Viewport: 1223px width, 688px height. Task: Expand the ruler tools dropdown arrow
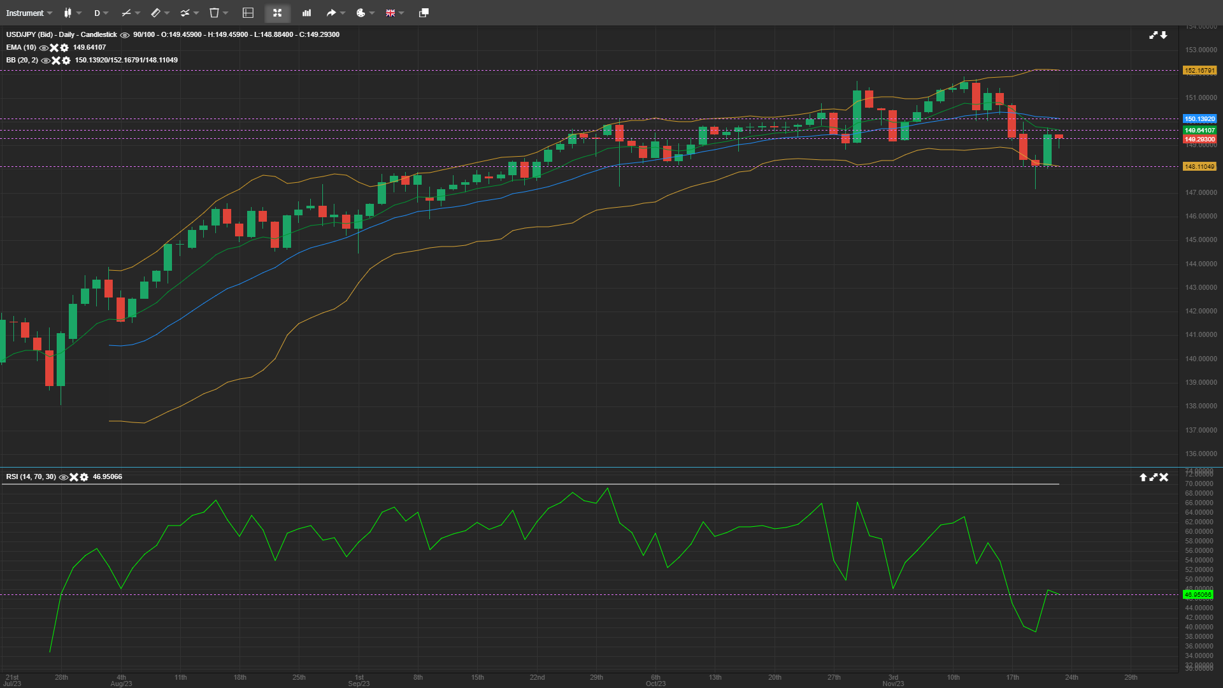(167, 13)
